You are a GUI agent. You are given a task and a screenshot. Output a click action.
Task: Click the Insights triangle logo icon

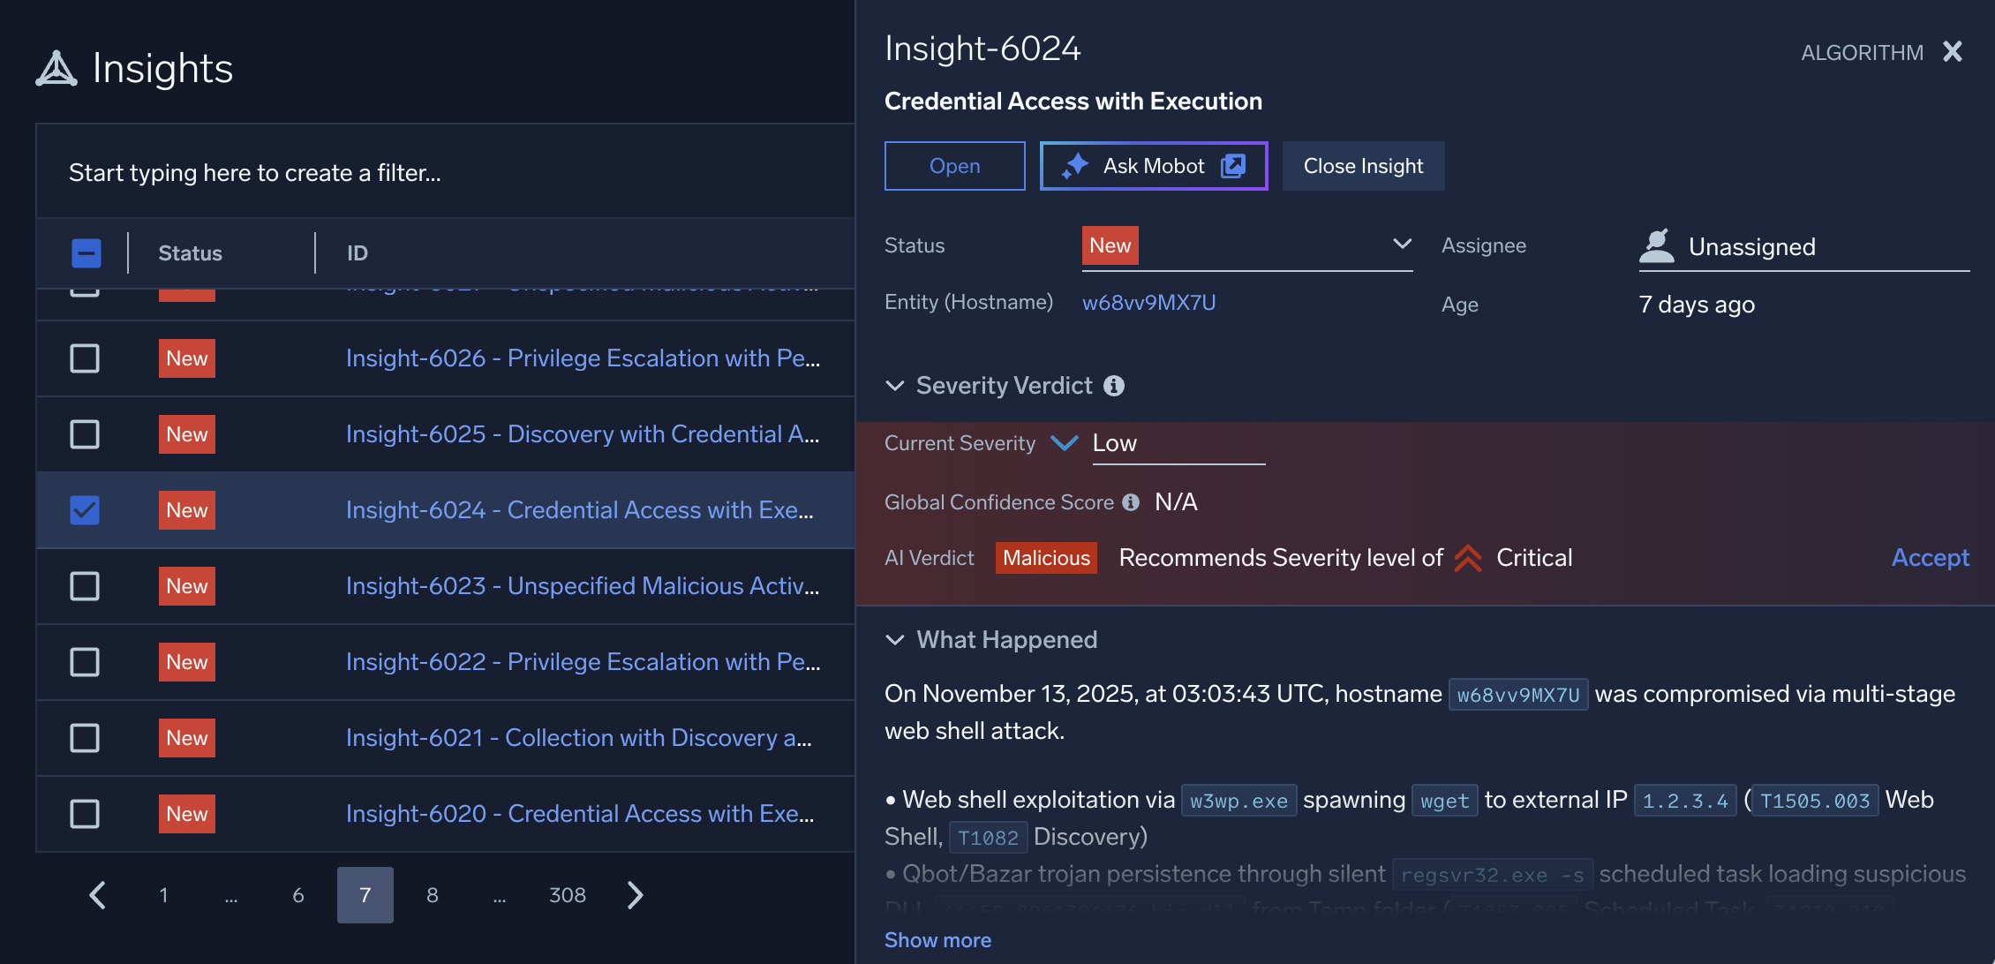[56, 69]
